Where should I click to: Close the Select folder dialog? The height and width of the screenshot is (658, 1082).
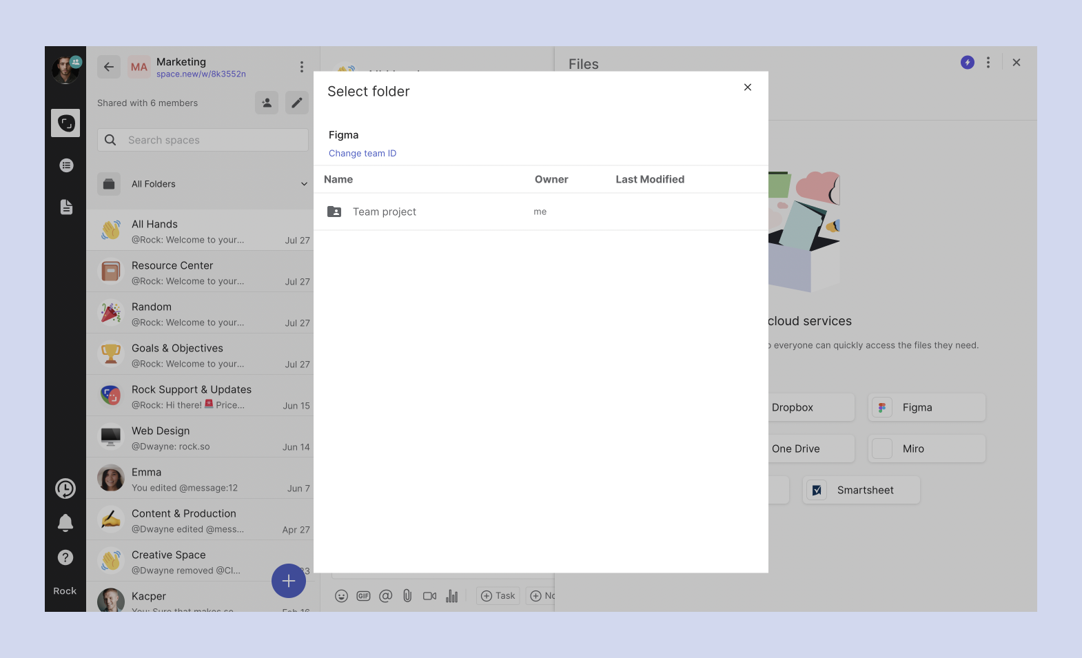(x=748, y=88)
